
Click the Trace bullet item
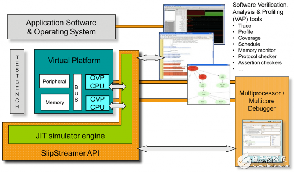coord(245,26)
